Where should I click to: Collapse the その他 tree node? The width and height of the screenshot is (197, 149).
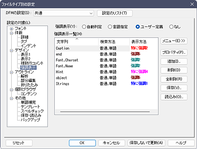pyautogui.click(x=11, y=98)
